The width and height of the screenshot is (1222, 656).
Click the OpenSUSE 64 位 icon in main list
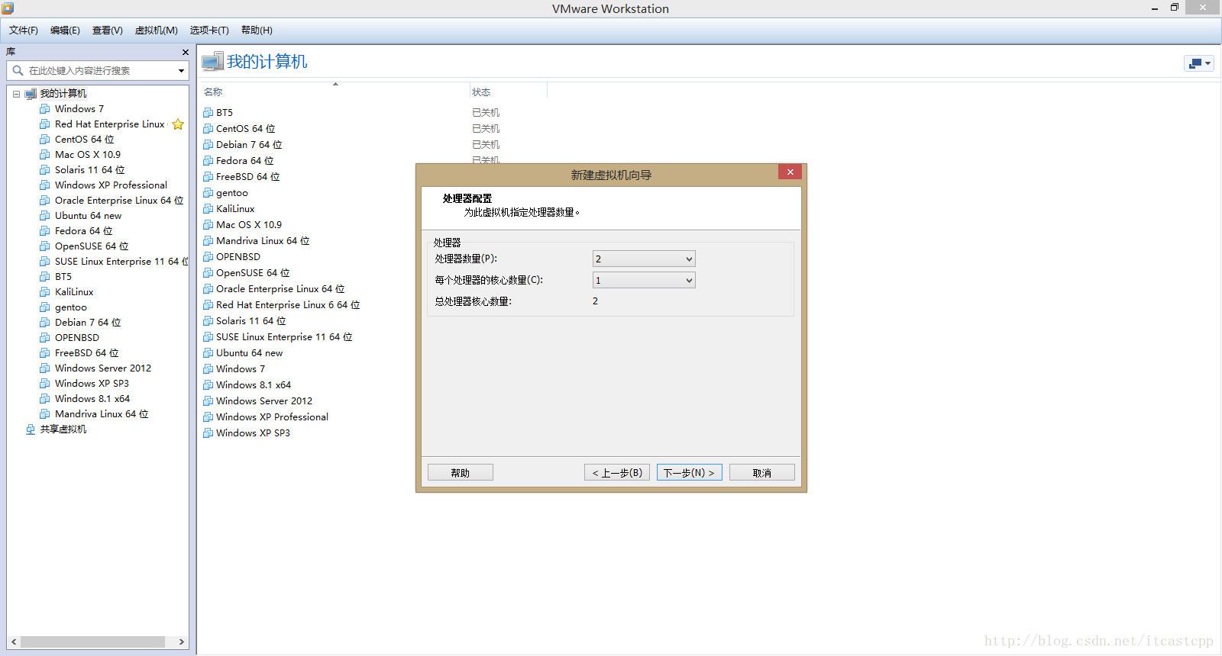(x=208, y=272)
